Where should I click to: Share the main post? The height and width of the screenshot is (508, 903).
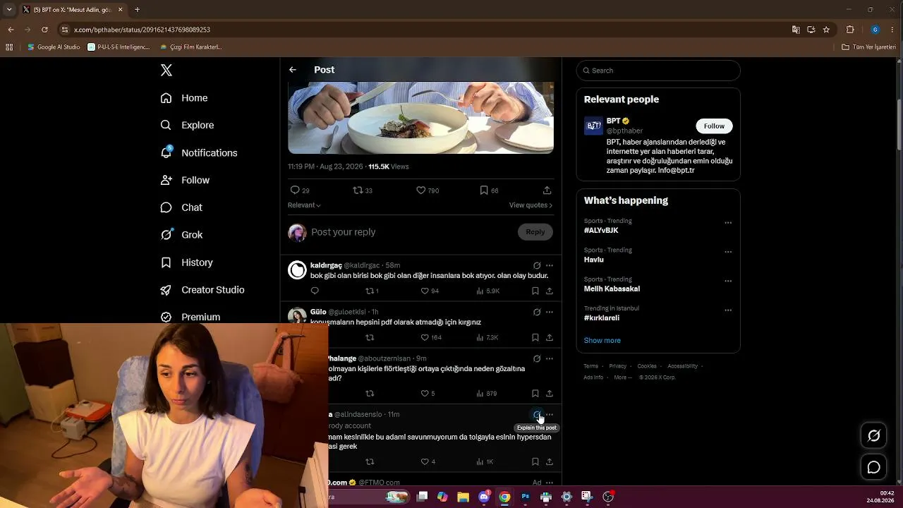pos(547,190)
